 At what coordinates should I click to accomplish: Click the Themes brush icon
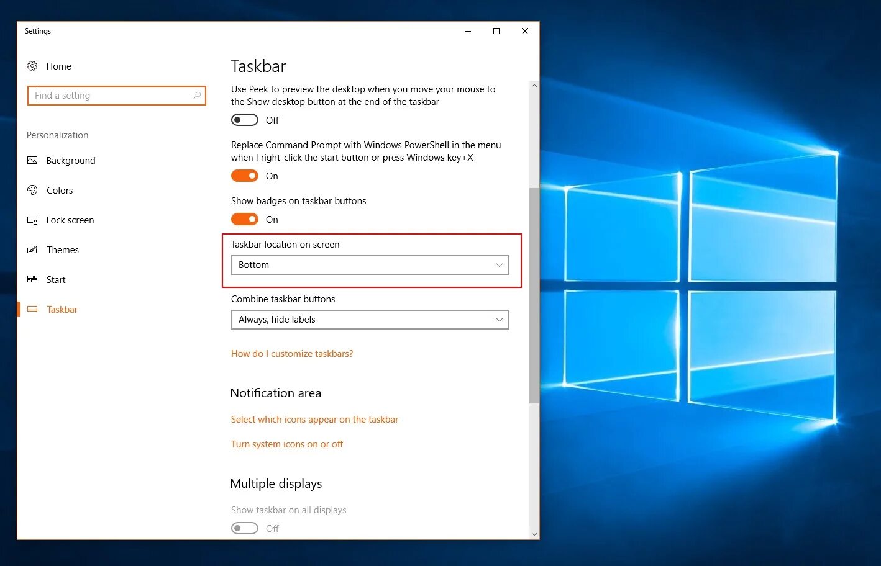tap(32, 249)
